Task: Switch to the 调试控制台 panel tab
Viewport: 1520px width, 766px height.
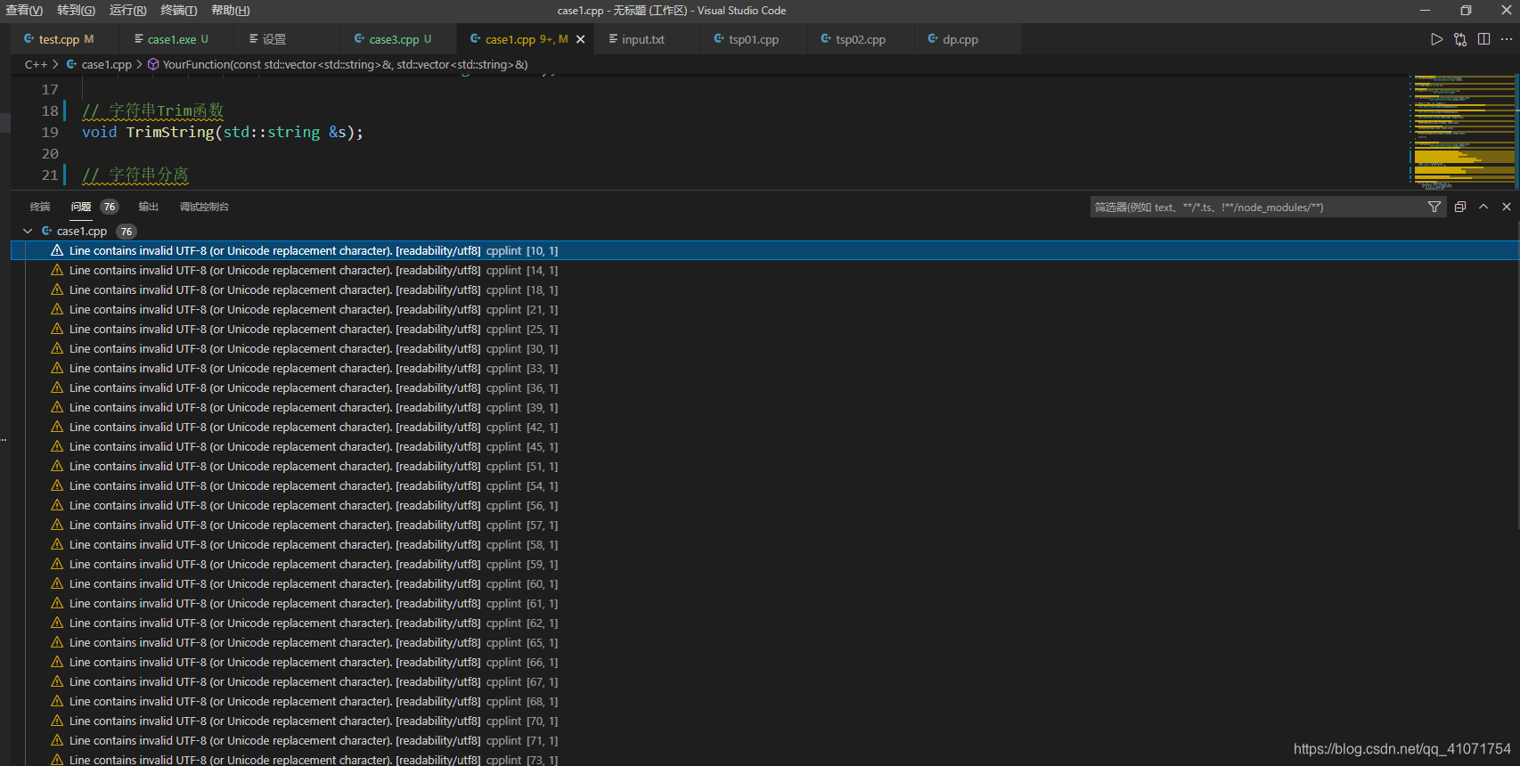Action: pos(204,207)
